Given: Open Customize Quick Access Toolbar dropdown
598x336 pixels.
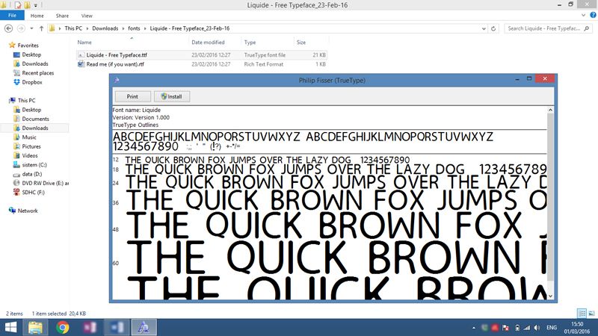Looking at the screenshot, I should [x=35, y=5].
